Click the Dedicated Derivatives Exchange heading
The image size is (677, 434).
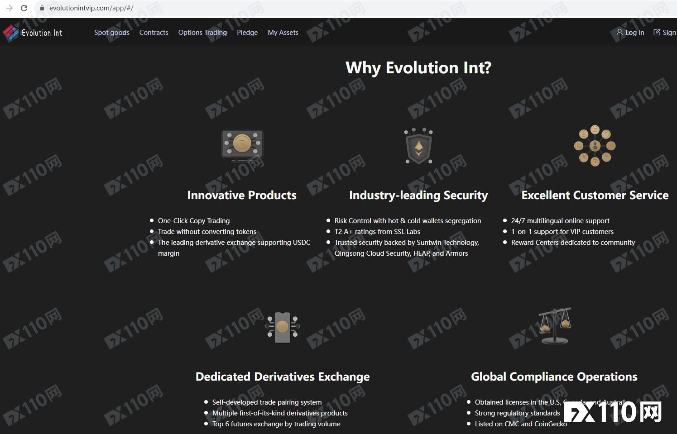tap(283, 377)
